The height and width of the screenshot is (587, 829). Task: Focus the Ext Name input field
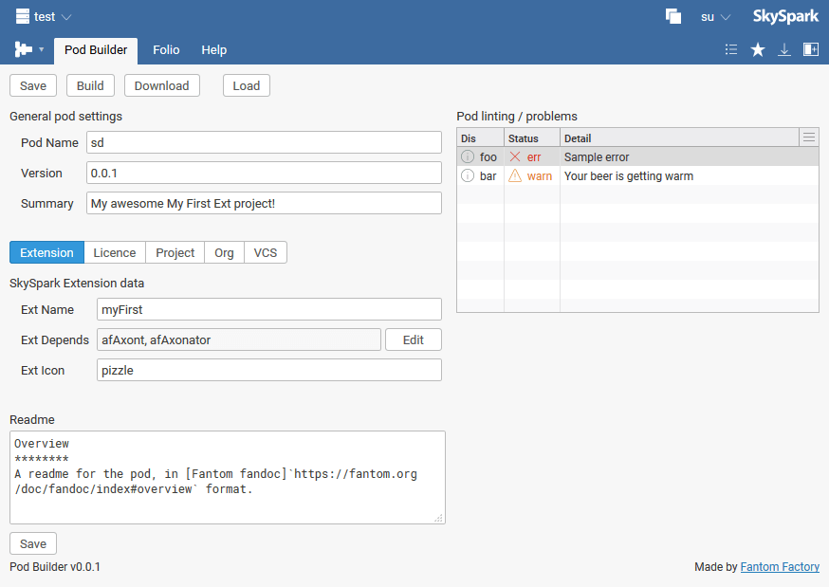coord(269,309)
